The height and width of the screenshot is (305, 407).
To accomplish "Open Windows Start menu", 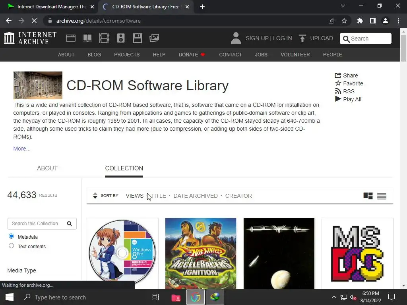I will 10,297.
